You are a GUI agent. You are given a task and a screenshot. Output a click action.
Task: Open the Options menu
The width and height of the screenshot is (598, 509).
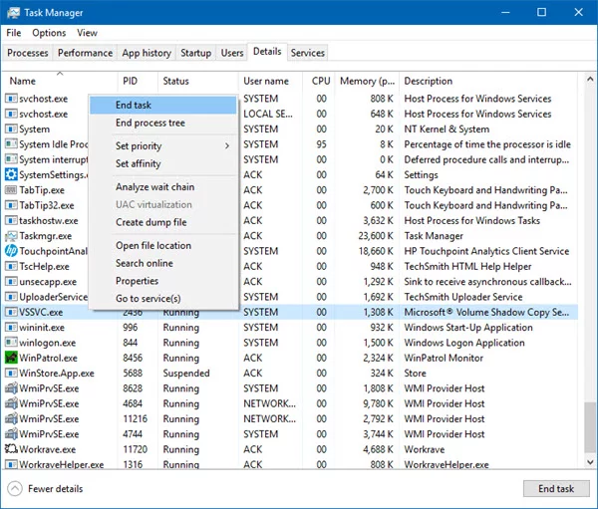pos(49,33)
